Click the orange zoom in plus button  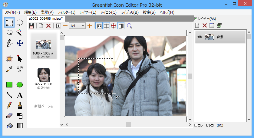pyautogui.click(x=90, y=26)
